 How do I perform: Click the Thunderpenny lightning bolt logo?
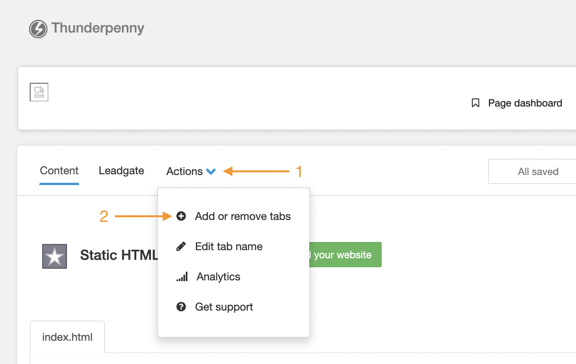pos(38,29)
